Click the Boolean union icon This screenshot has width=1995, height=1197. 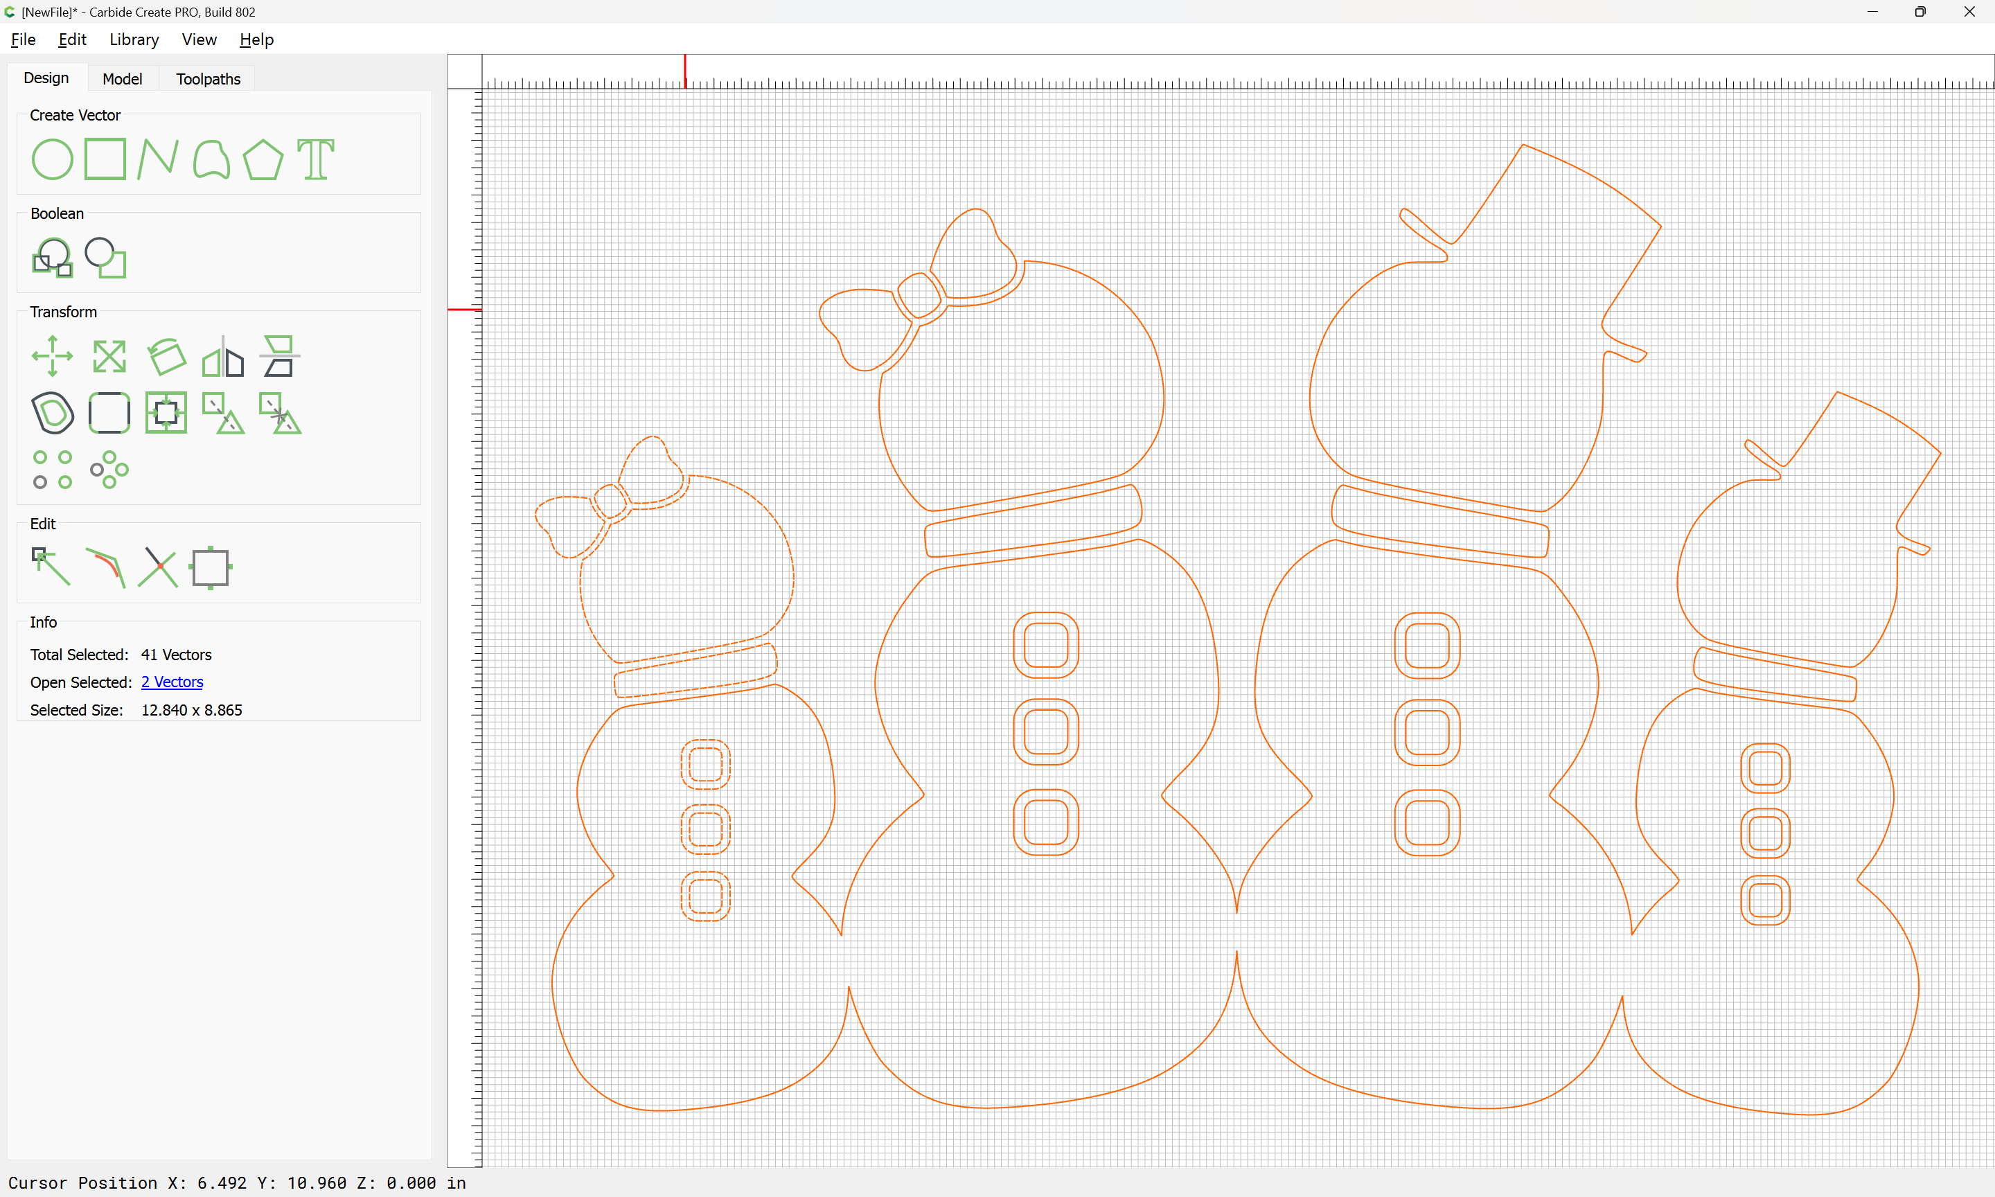pyautogui.click(x=53, y=257)
